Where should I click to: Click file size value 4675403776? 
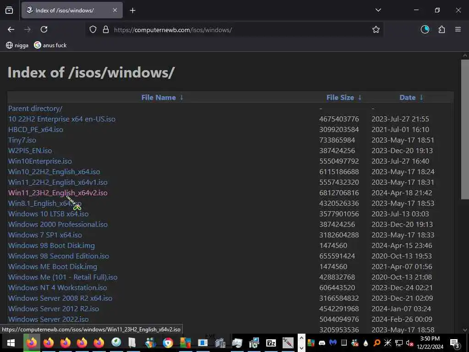339,119
